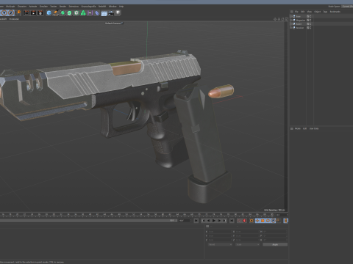353x264 pixels.
Task: Toggle the Z-axis lock icon
Action: click(x=11, y=12)
